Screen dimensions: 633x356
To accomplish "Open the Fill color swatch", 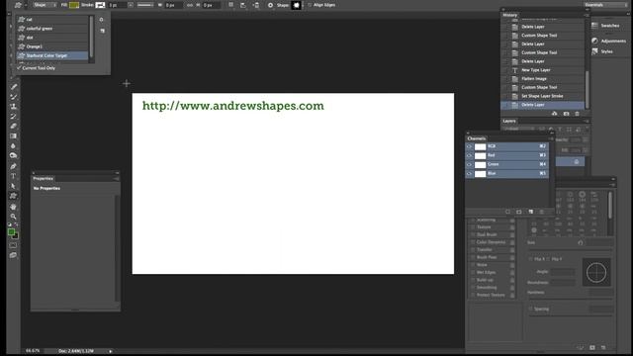I will click(74, 5).
